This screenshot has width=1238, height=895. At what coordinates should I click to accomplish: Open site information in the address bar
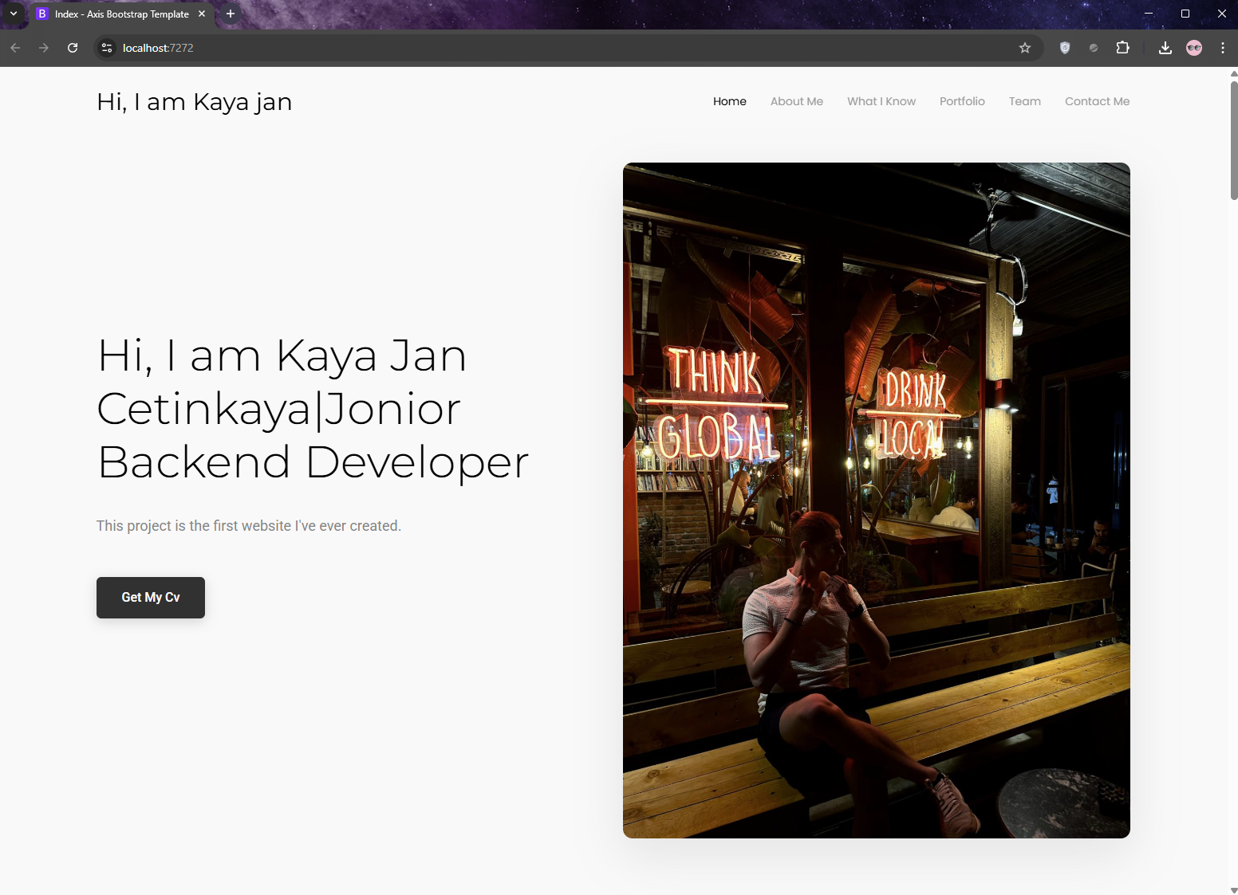(x=106, y=48)
